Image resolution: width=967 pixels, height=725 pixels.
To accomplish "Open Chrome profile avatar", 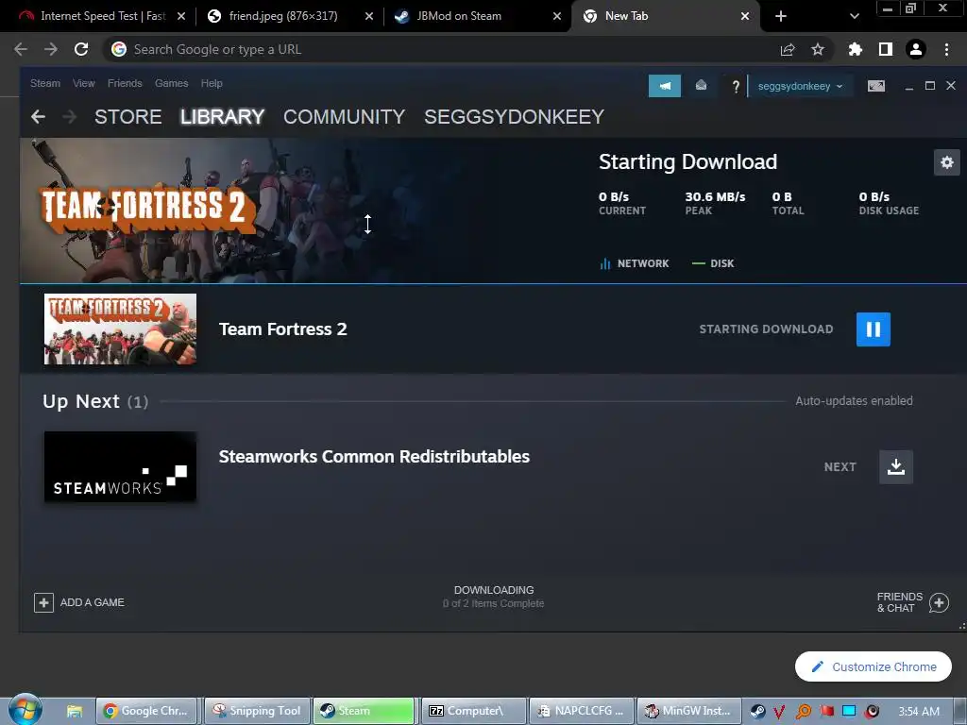I will (x=915, y=49).
